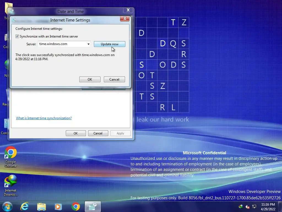Click Cancel in Date and Time window
Image resolution: width=282 pixels, height=212 pixels.
point(98,133)
